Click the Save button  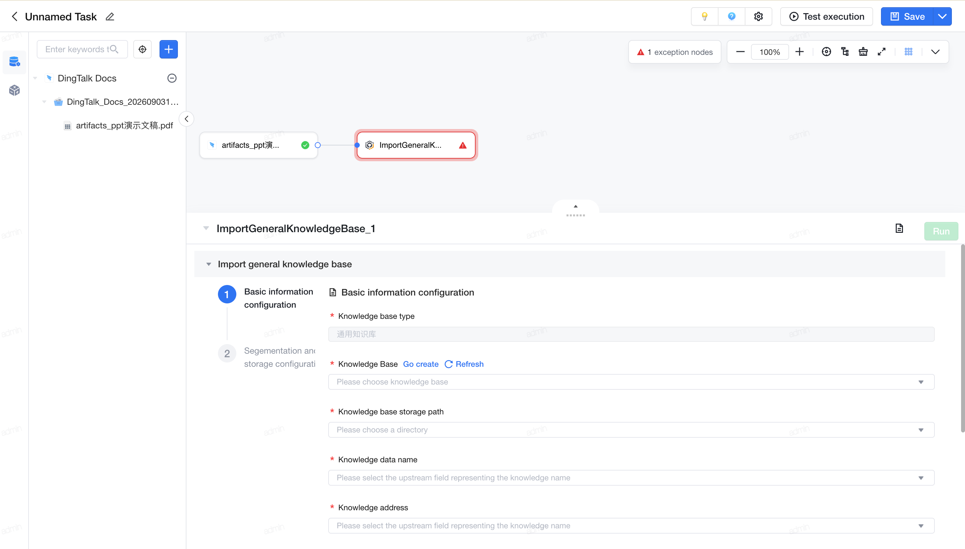[907, 17]
